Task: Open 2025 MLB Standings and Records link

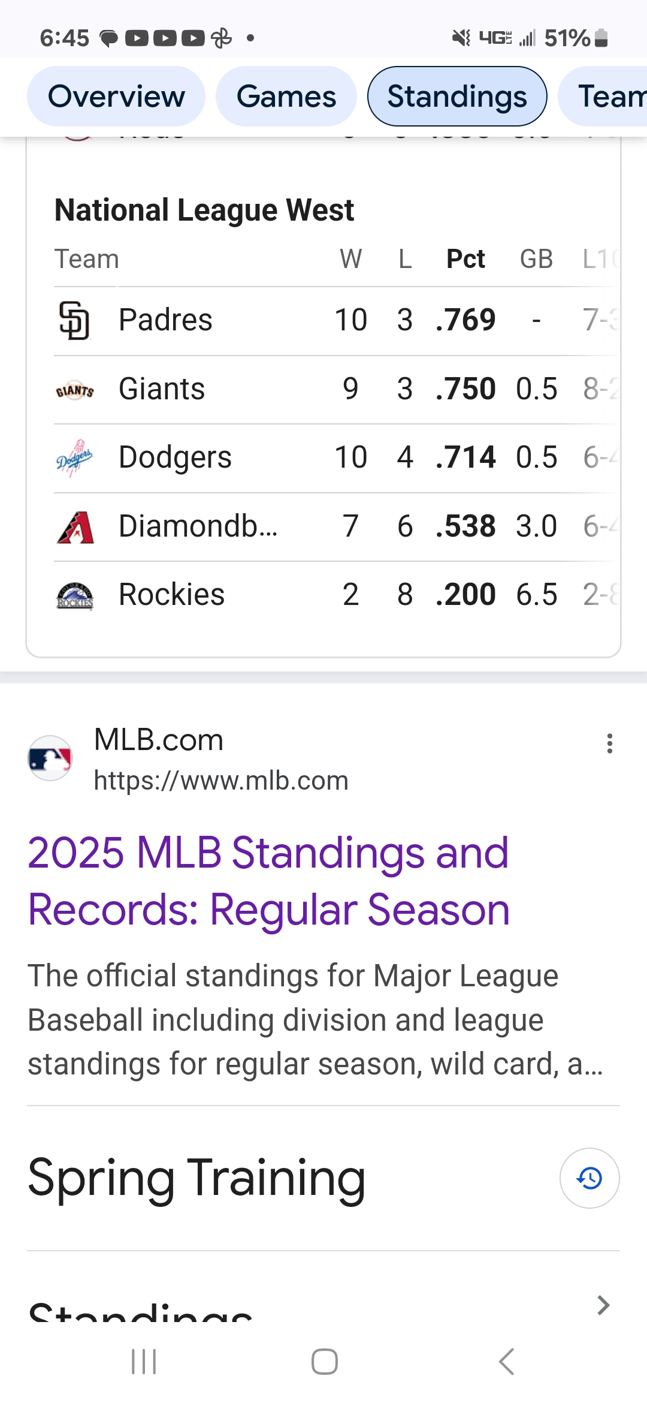Action: click(x=268, y=881)
